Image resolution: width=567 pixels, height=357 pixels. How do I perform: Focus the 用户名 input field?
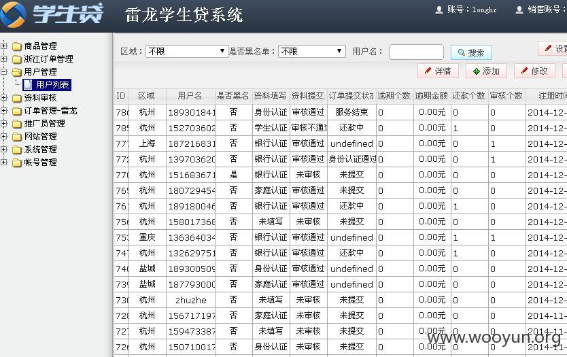tap(416, 52)
